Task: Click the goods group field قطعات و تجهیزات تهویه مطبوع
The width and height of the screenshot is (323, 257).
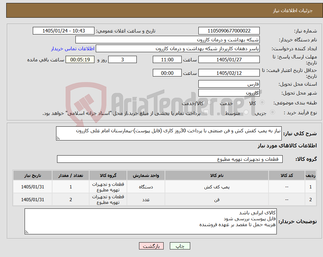Action: [x=170, y=159]
